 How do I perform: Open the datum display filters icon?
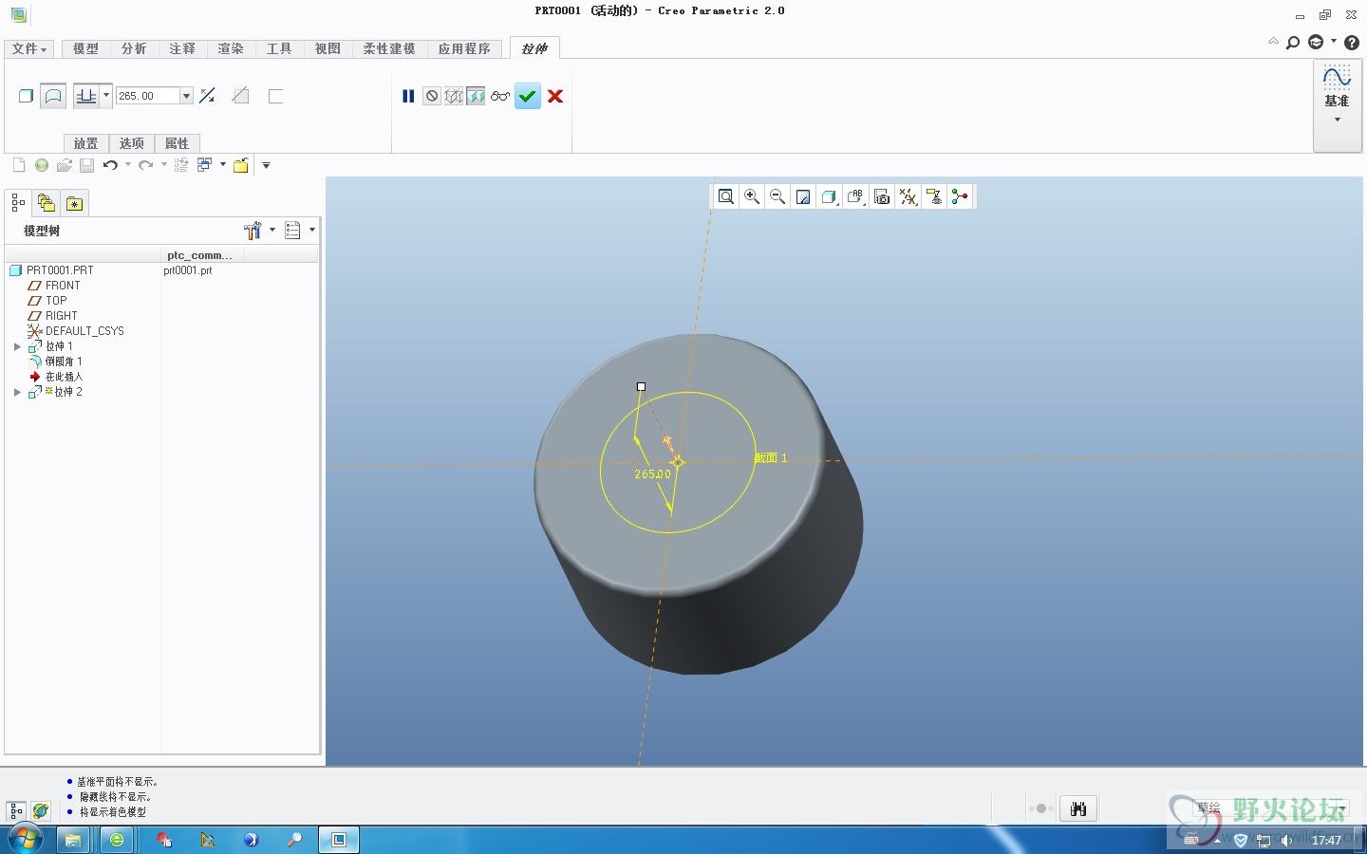pos(908,196)
